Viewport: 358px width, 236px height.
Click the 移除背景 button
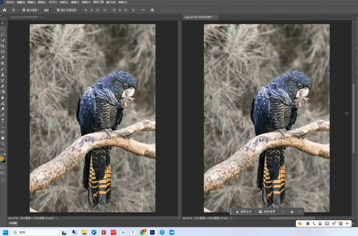(x=267, y=212)
